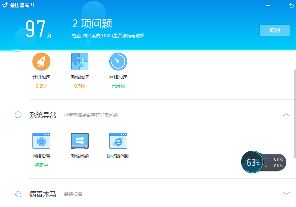Select the 网络加速 gauge icon
The image size is (296, 207).
point(118,62)
